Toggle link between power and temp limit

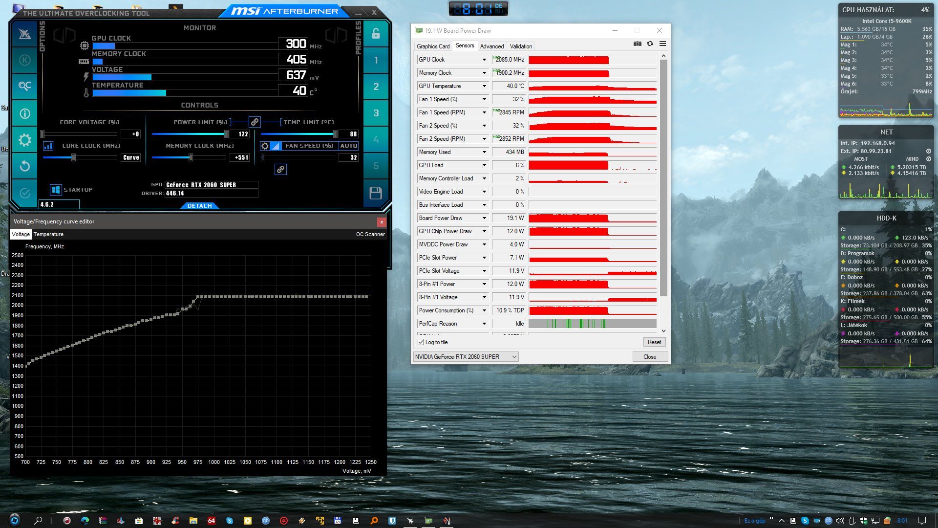point(255,122)
